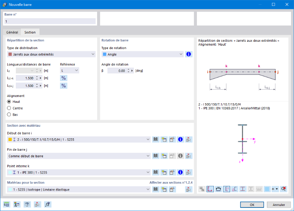Open the color and display properties icon
Screen dimensions: 294x211
[17, 204]
